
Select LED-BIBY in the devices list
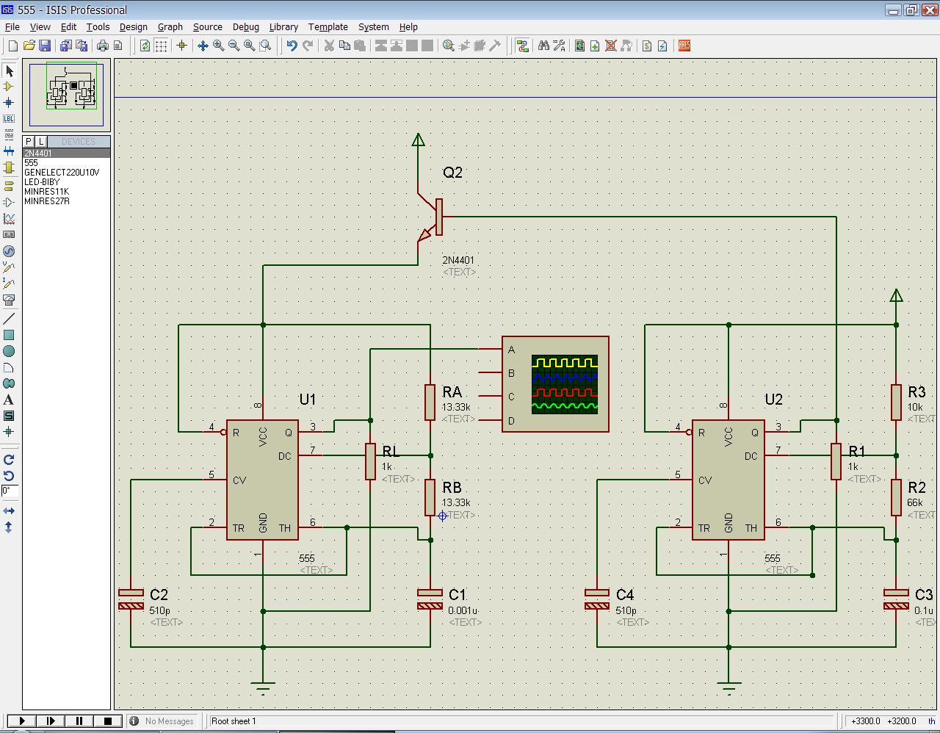pos(42,182)
